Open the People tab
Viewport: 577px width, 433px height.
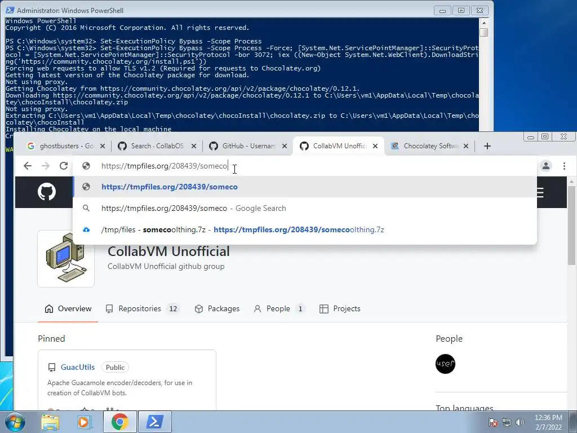[279, 309]
